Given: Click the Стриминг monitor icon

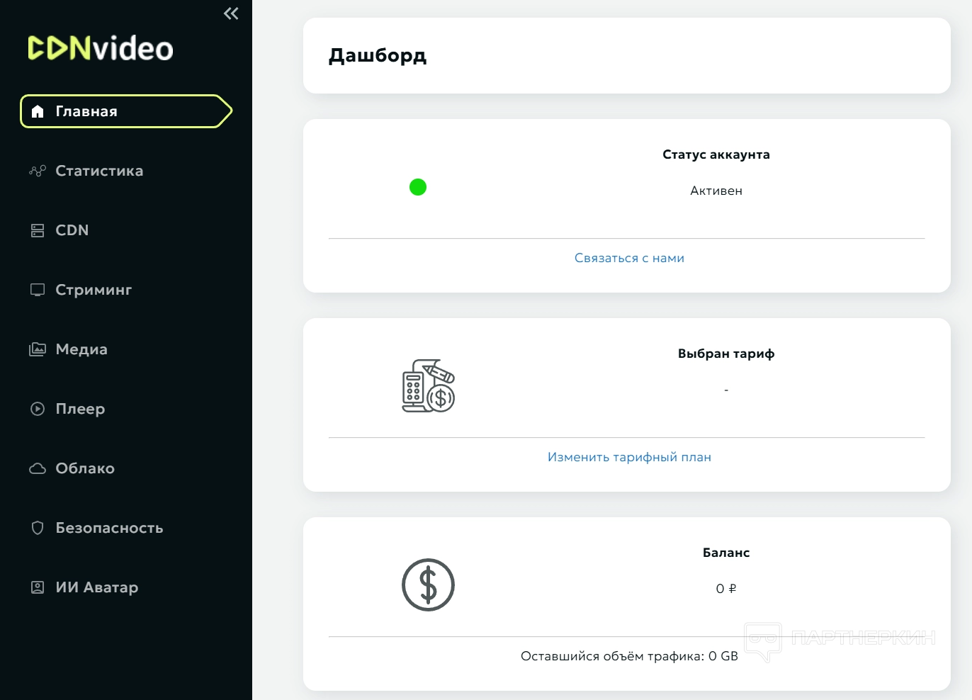Looking at the screenshot, I should 38,290.
